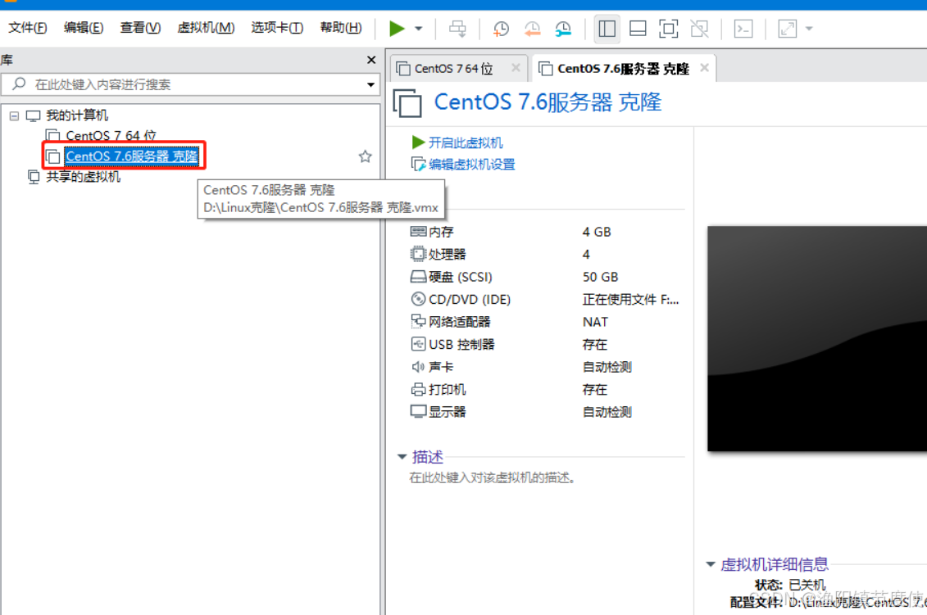Toggle the library sidebar view icon

pyautogui.click(x=607, y=29)
